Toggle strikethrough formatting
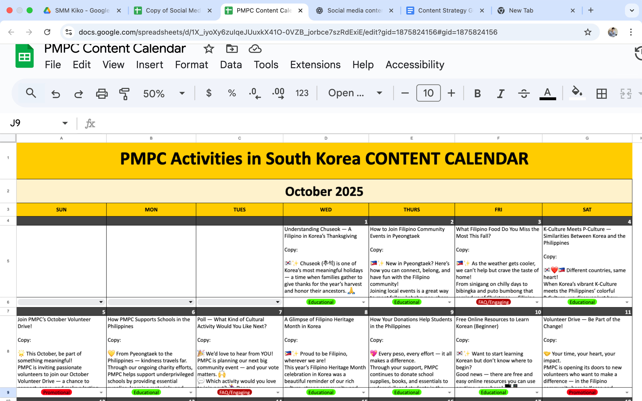This screenshot has height=401, width=642. pos(523,93)
